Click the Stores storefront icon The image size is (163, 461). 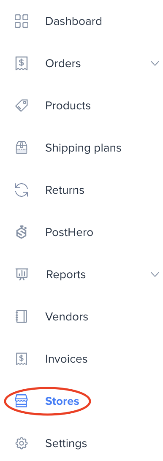pyautogui.click(x=21, y=401)
